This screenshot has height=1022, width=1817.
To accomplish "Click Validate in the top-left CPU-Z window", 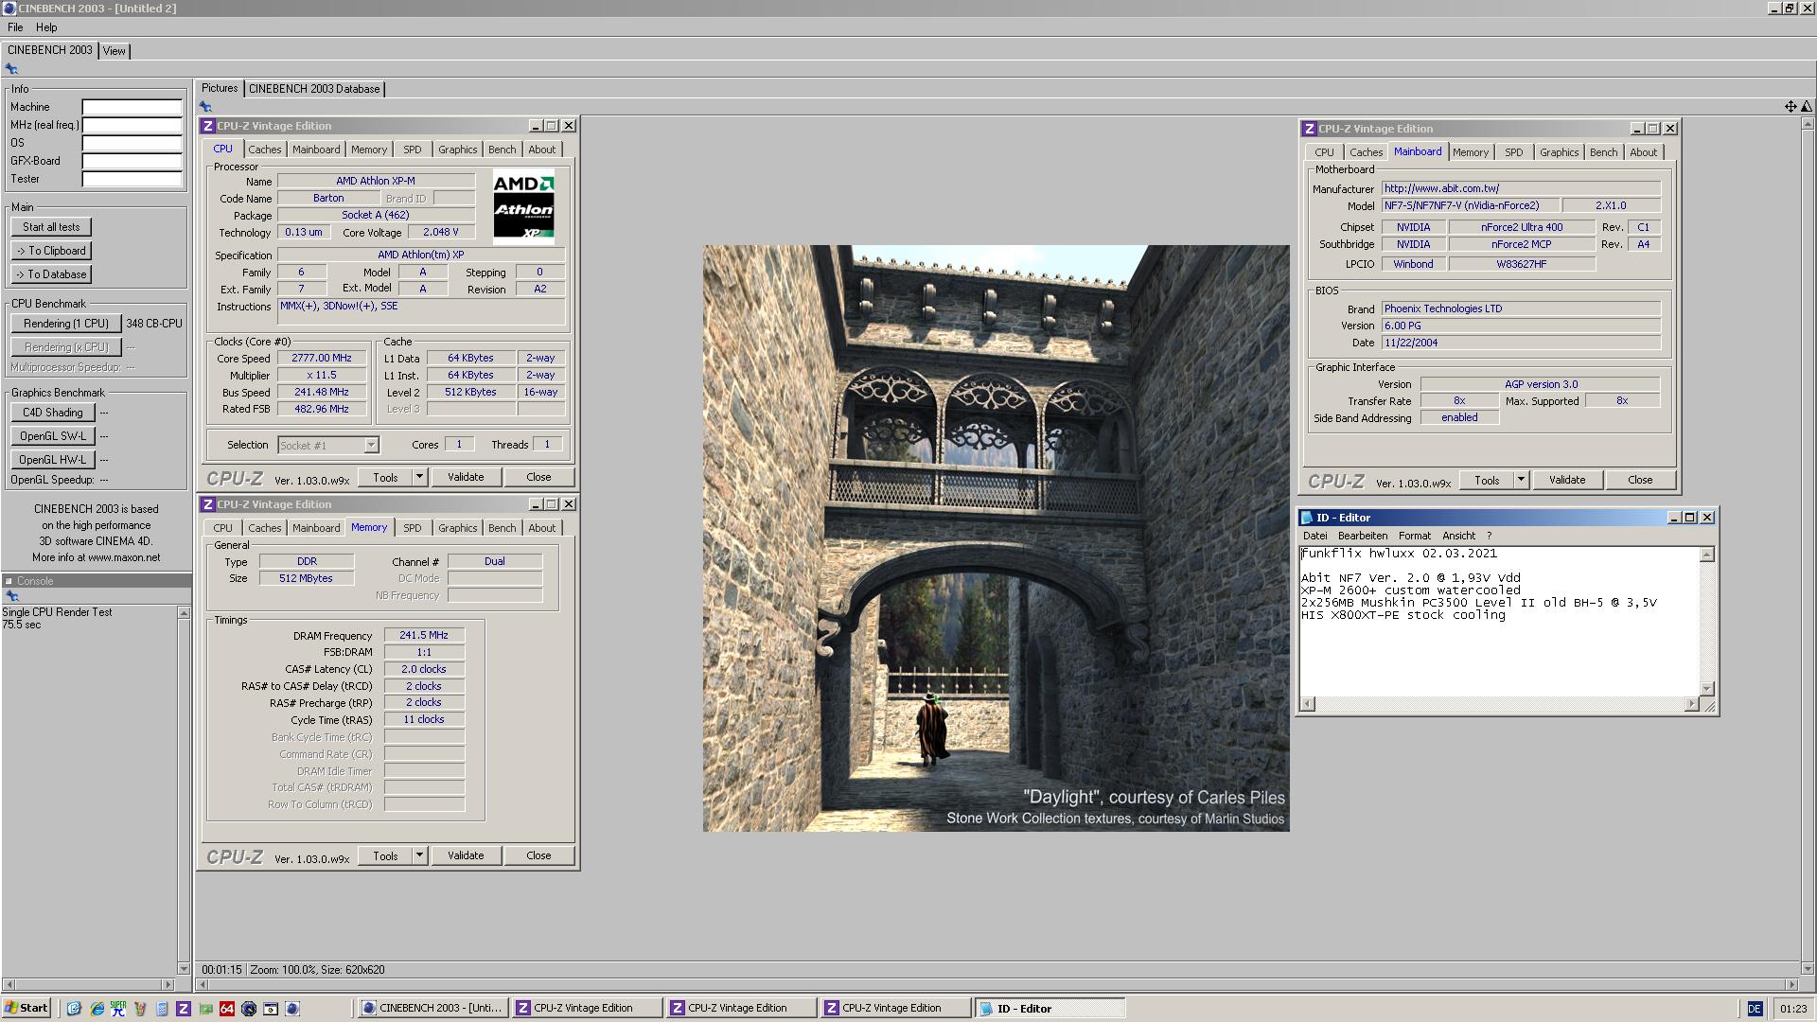I will coord(466,477).
